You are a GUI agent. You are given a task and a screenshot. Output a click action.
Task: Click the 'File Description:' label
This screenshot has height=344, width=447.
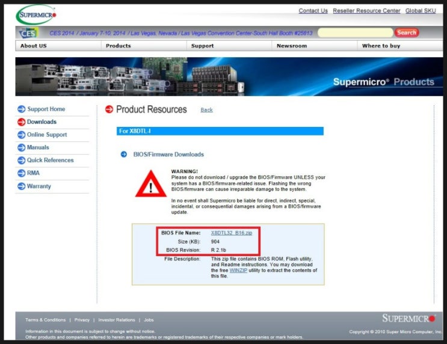pos(182,259)
